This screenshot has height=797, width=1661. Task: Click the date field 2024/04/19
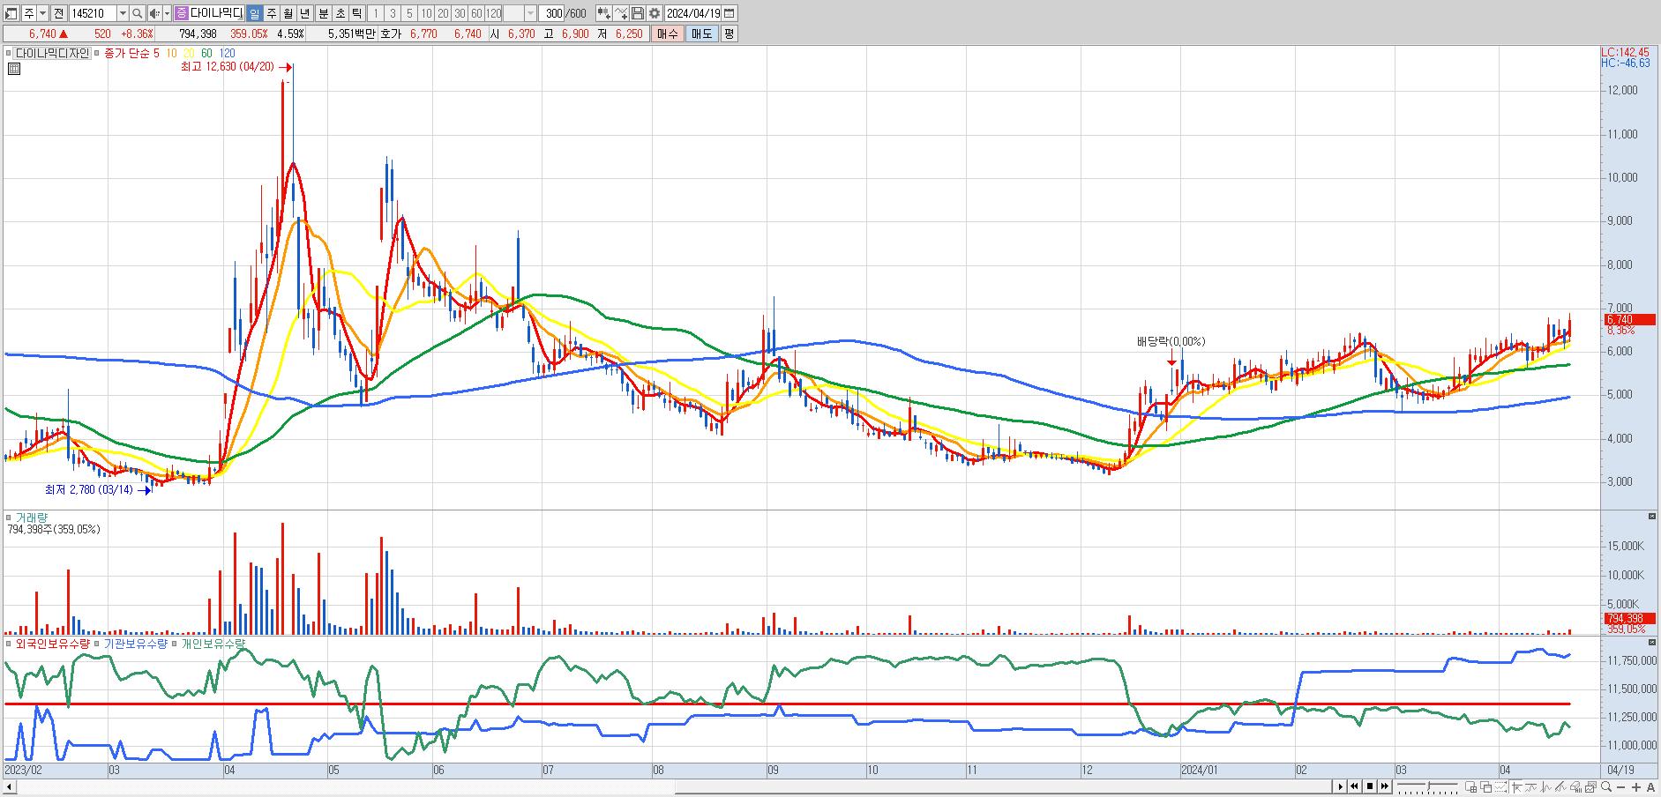[x=693, y=13]
